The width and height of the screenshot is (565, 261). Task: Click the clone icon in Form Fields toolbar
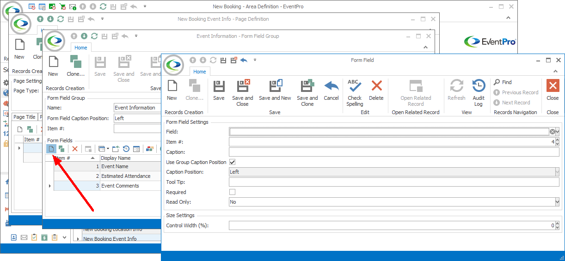[x=61, y=149]
